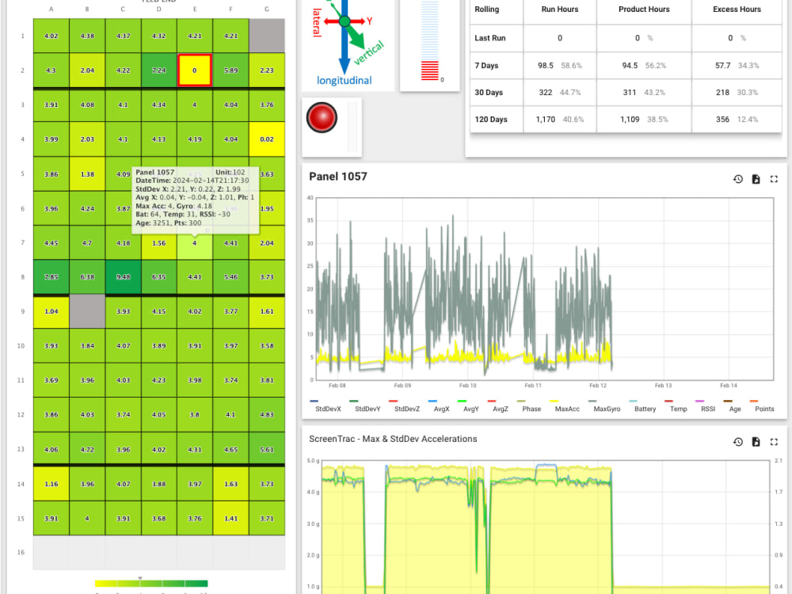The width and height of the screenshot is (792, 594).
Task: Click the green center dot in axis diagram
Action: (345, 21)
